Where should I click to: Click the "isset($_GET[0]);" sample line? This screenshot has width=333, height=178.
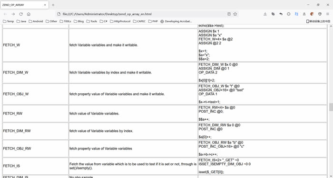(x=211, y=172)
